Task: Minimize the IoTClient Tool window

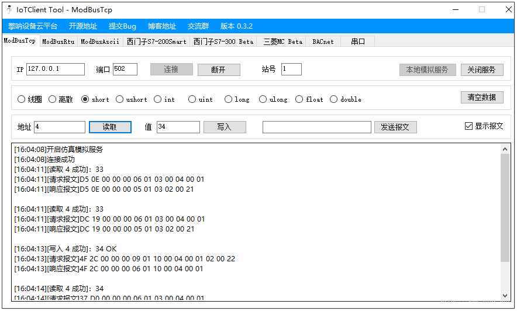Action: (x=456, y=9)
